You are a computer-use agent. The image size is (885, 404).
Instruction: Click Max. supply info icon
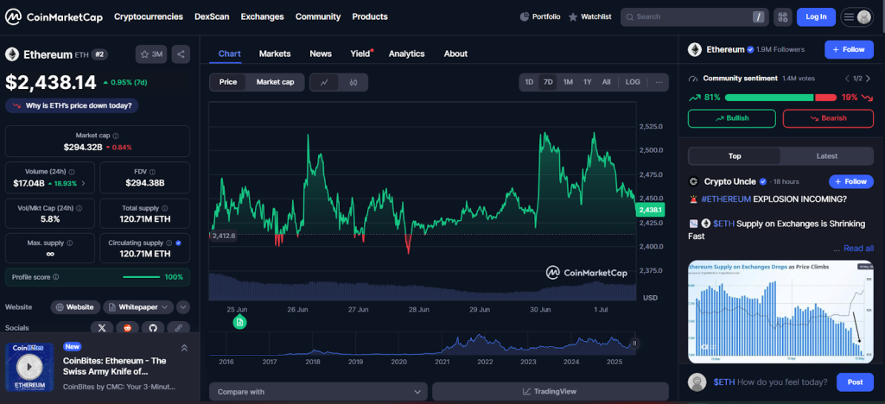click(x=69, y=243)
